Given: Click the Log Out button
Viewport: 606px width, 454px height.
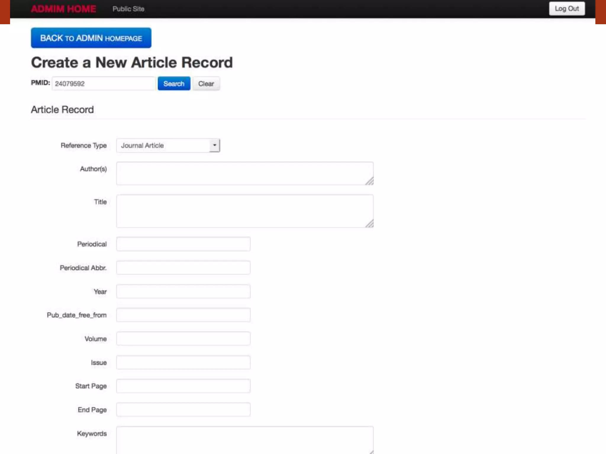Looking at the screenshot, I should coord(567,9).
